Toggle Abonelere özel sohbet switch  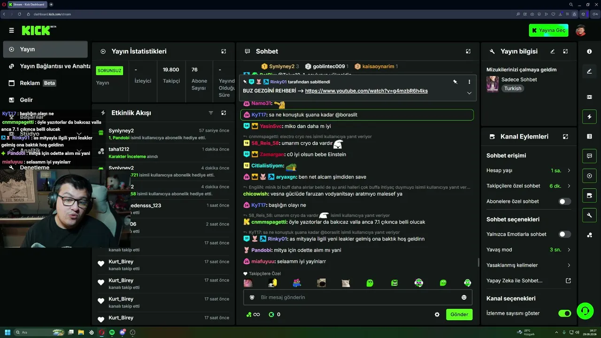click(x=565, y=201)
